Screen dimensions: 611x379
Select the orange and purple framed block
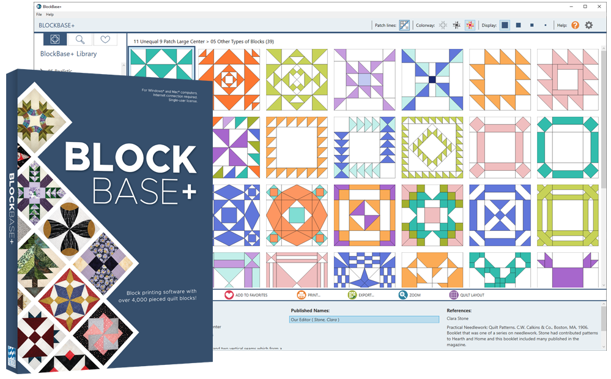point(365,216)
